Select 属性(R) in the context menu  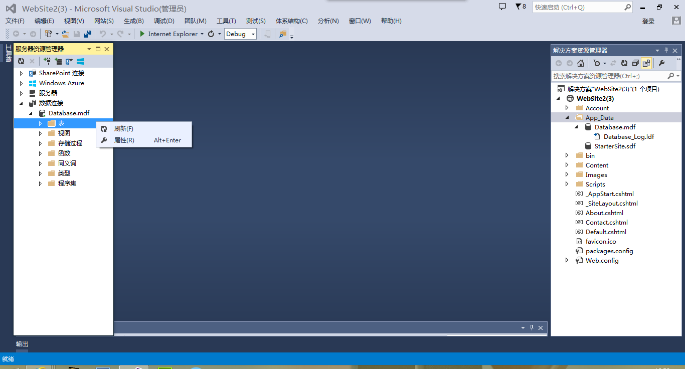(x=144, y=140)
